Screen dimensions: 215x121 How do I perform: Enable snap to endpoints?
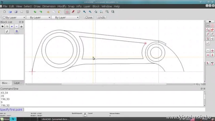coord(208,30)
